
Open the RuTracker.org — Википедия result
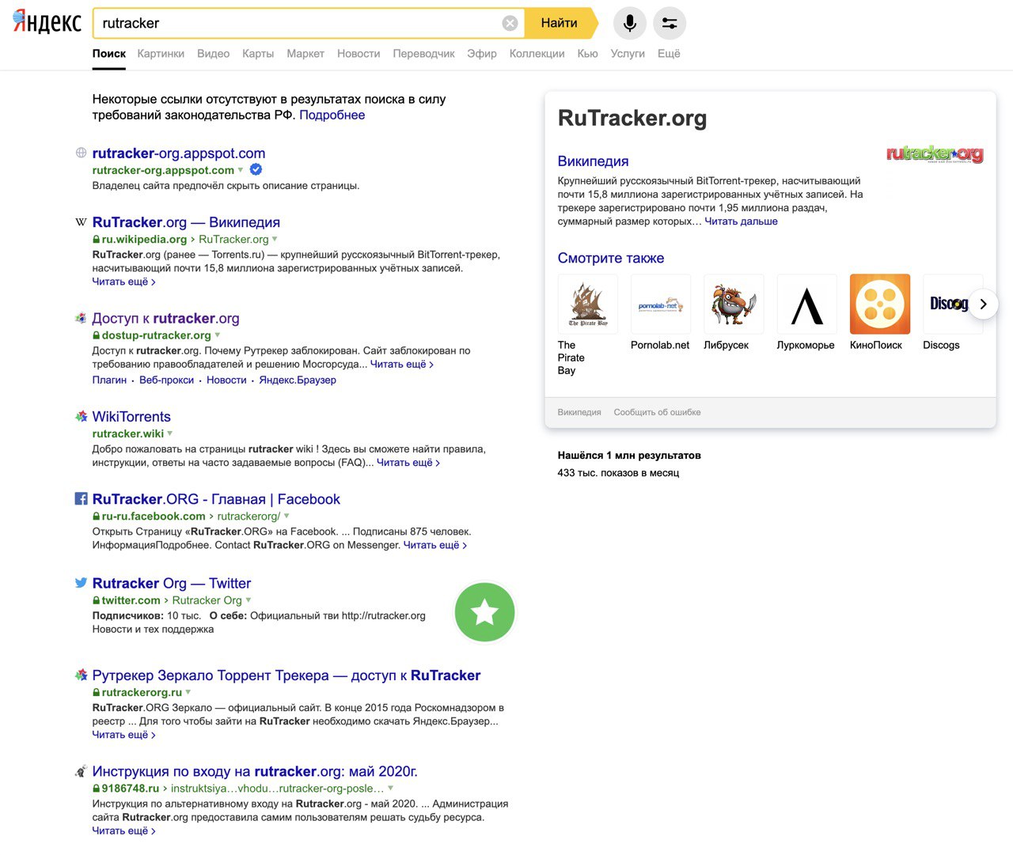click(186, 222)
